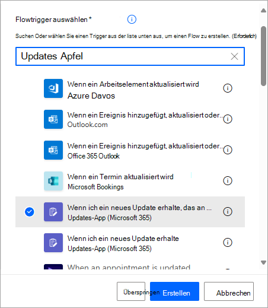Screen dimensions: 268x308
Task: Select the unselected 'Wenn ich ein neues Update erhalte' trigger
Action: point(130,243)
